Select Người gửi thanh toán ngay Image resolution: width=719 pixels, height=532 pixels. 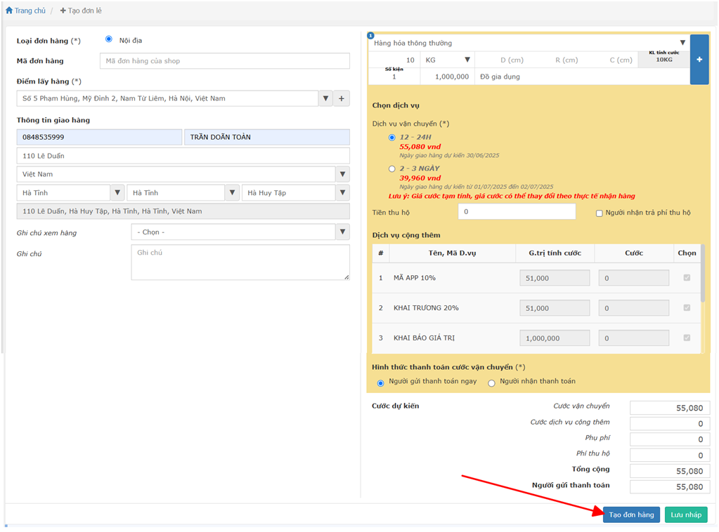(381, 383)
